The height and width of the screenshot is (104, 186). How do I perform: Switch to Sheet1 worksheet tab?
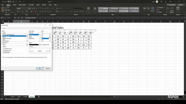coord(13,96)
